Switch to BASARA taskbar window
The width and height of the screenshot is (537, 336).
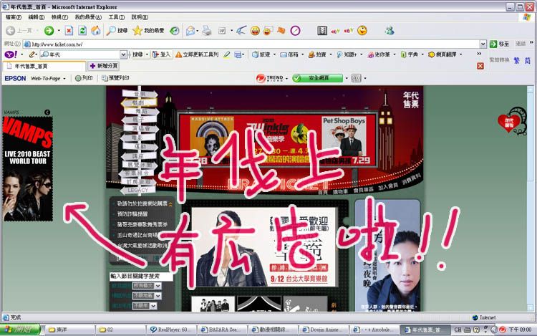click(223, 330)
